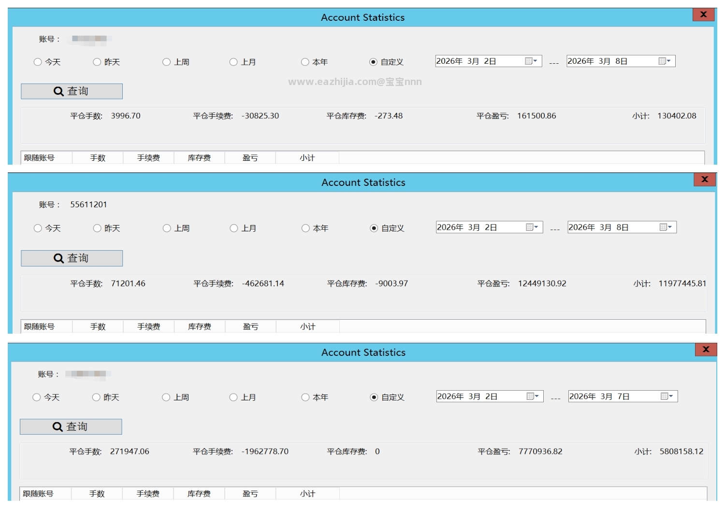Screen dimensions: 725x508
Task: Click 盈亏 column header in 130402.08 subtotal window
Action: point(250,158)
